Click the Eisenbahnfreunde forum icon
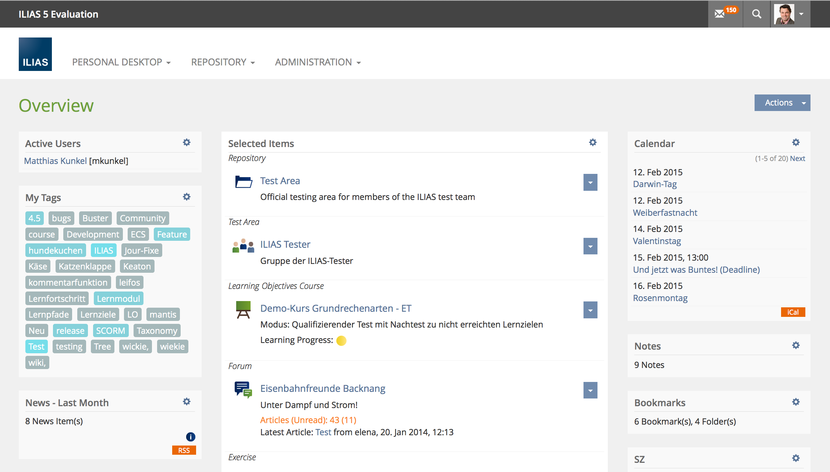This screenshot has height=472, width=830. (243, 390)
